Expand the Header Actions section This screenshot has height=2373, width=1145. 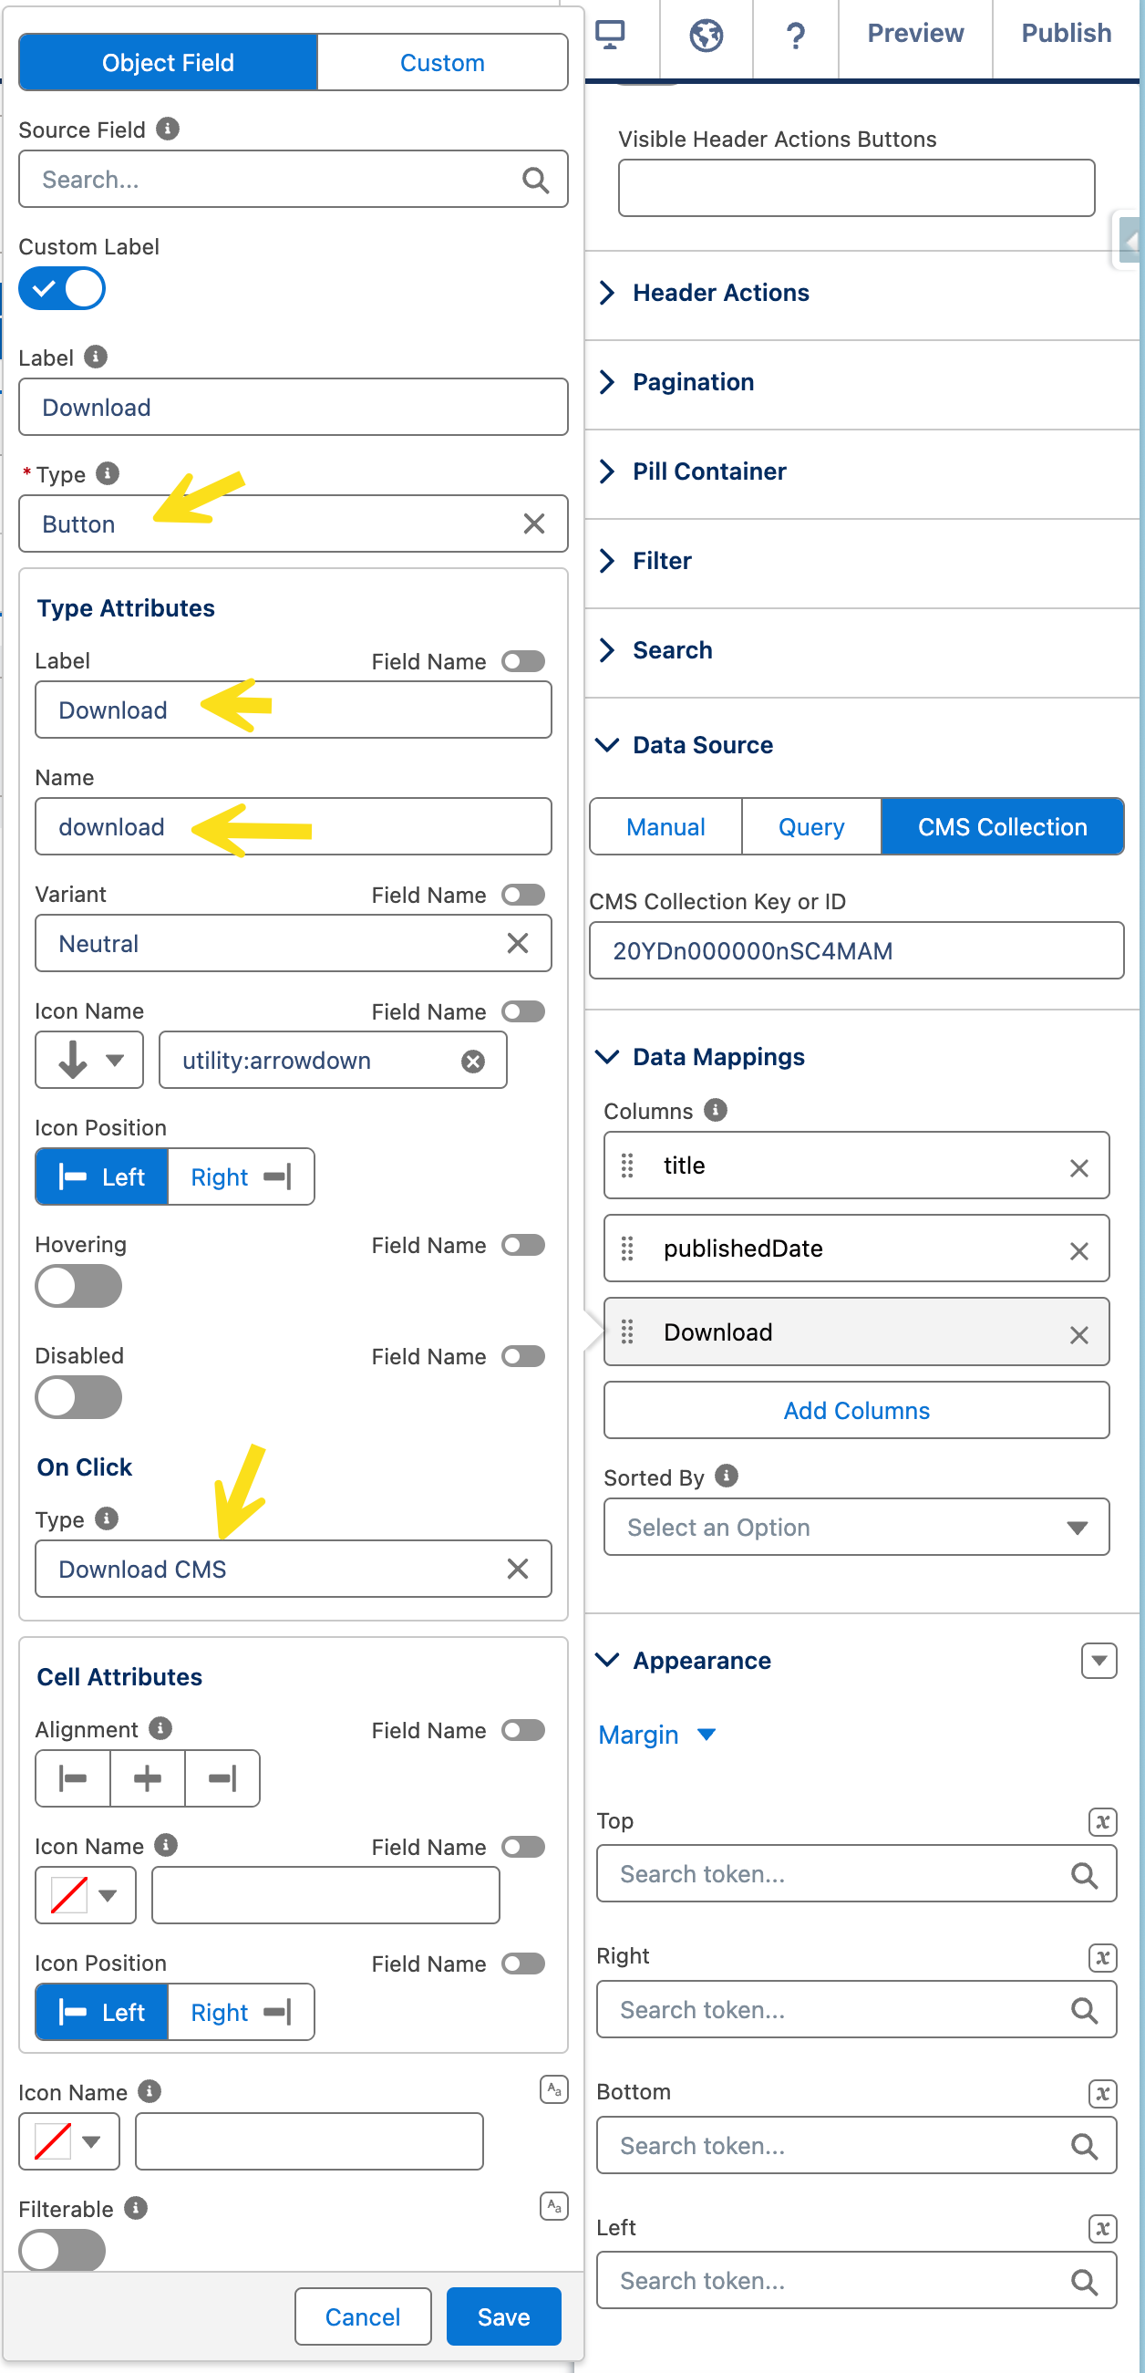[720, 293]
